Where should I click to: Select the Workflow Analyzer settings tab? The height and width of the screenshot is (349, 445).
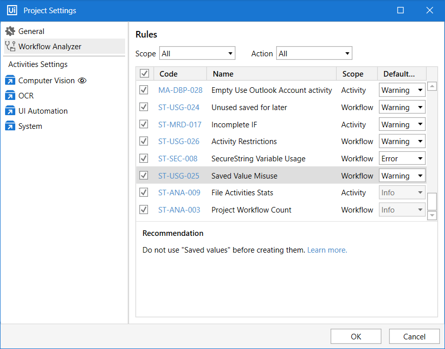[50, 47]
